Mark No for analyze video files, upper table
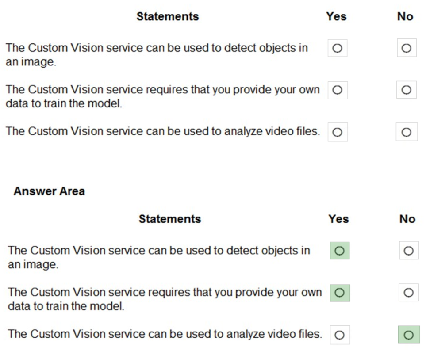 406,132
